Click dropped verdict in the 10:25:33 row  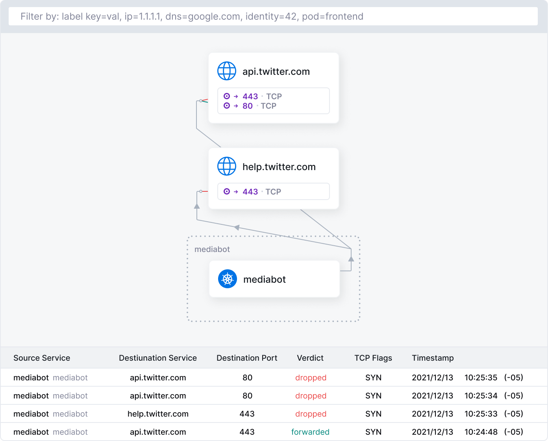pyautogui.click(x=311, y=414)
